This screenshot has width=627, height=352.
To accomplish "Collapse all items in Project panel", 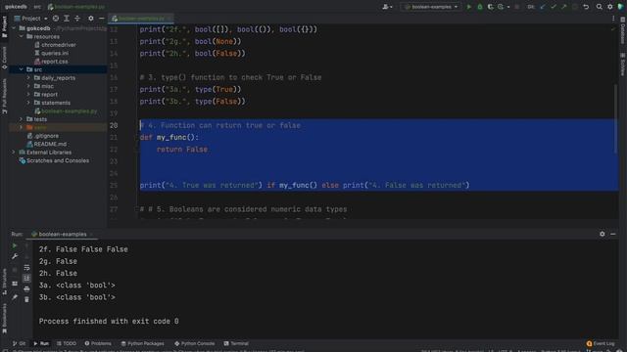I will point(77,19).
